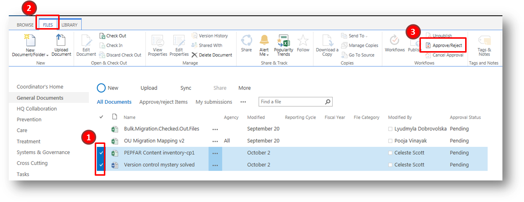The image size is (524, 202).
Task: Select the Approve/reject Items view
Action: 163,102
